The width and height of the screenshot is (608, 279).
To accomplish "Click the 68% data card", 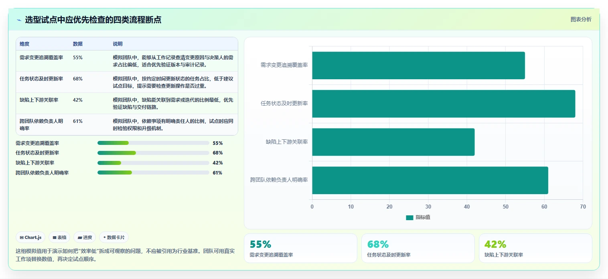I will [x=418, y=248].
